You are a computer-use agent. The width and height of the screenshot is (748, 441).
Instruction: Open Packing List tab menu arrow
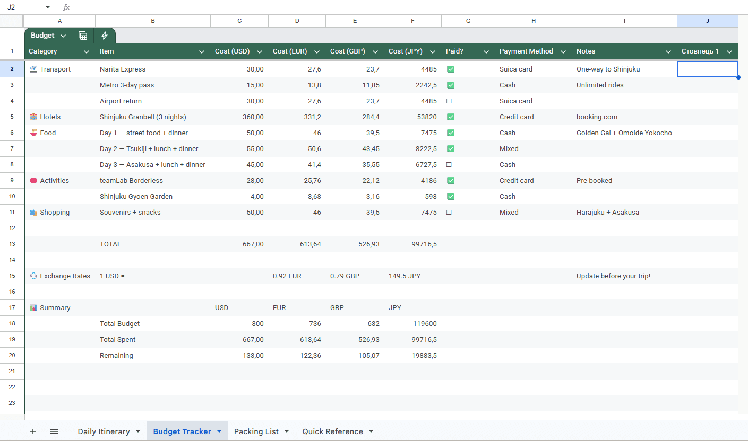click(x=287, y=431)
